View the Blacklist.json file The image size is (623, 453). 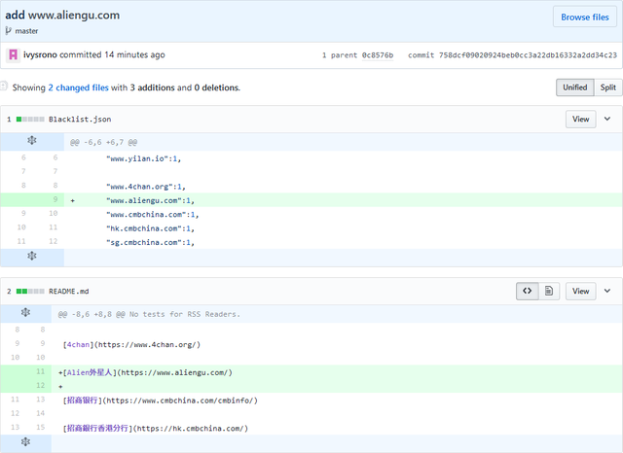[x=580, y=119]
